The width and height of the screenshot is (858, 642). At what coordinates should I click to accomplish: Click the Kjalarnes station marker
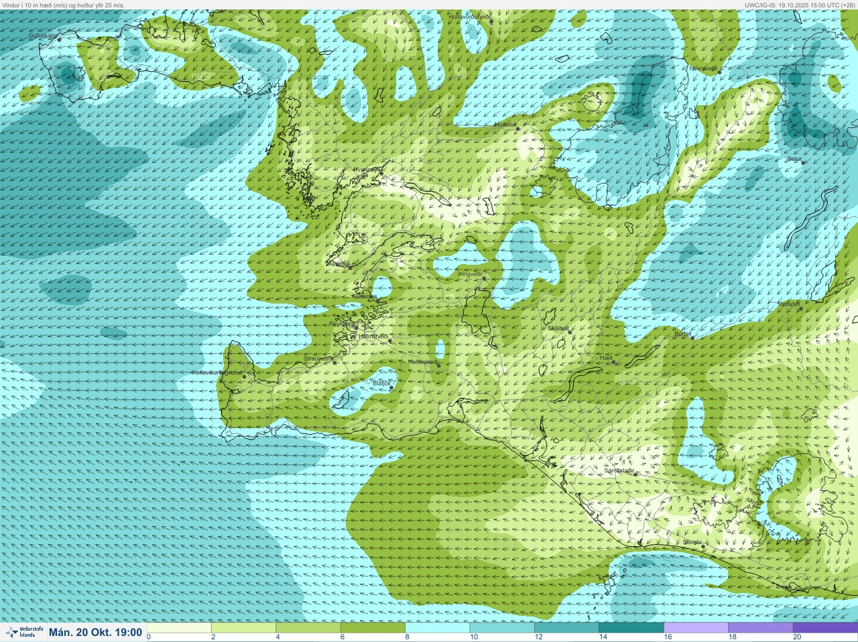click(x=379, y=301)
